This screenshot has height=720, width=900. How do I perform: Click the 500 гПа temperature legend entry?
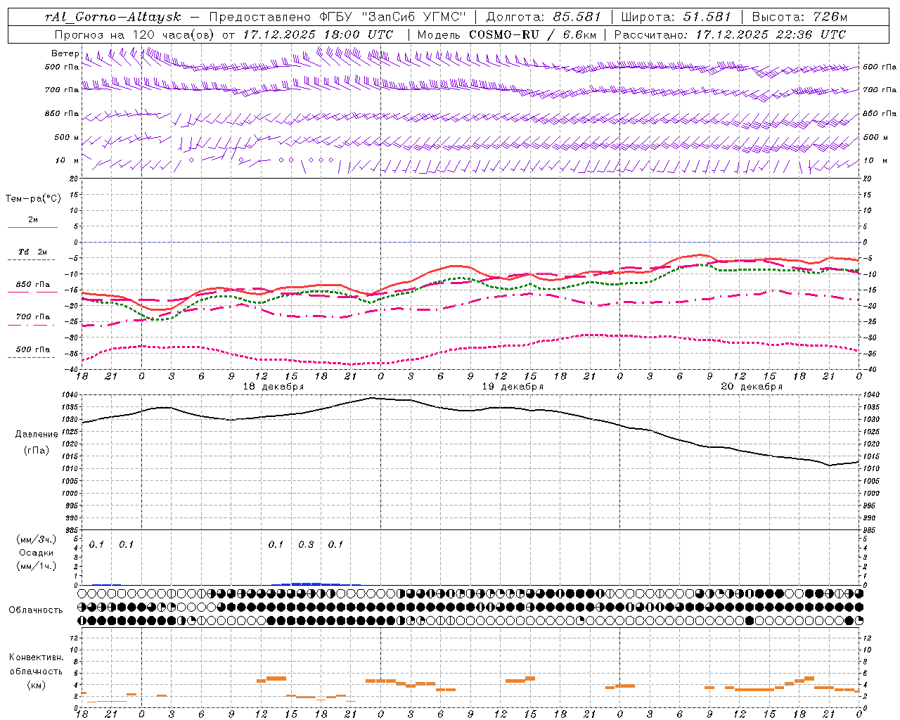(32, 349)
